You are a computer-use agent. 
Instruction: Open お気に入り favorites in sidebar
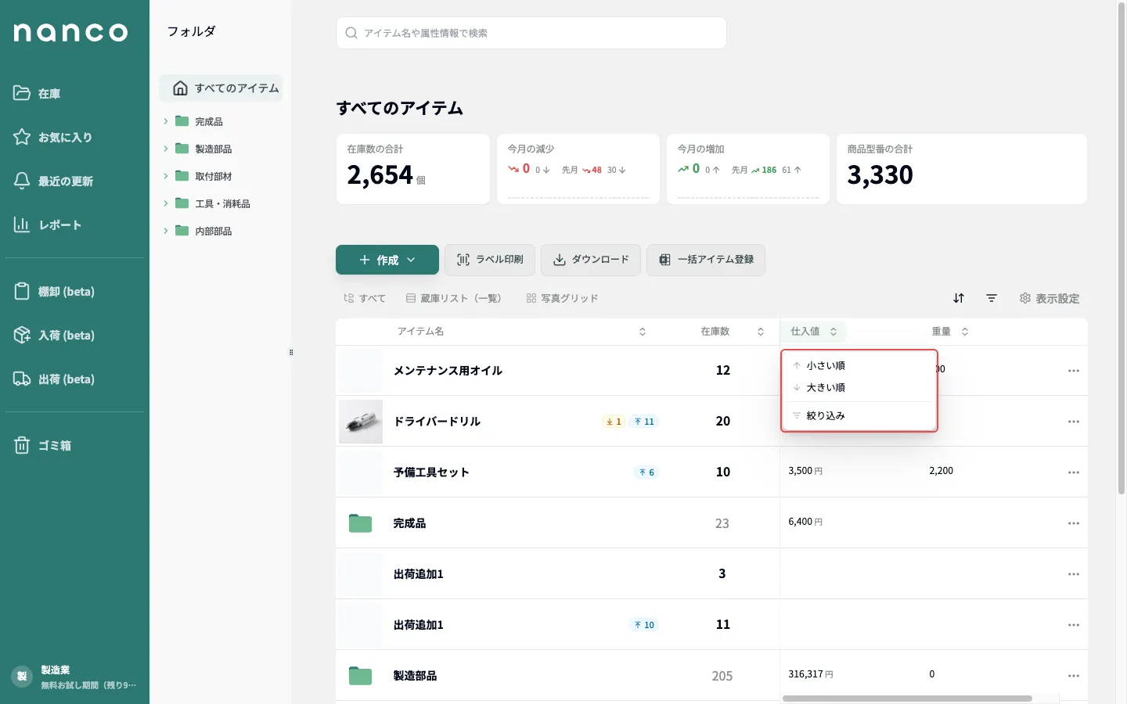pyautogui.click(x=53, y=137)
